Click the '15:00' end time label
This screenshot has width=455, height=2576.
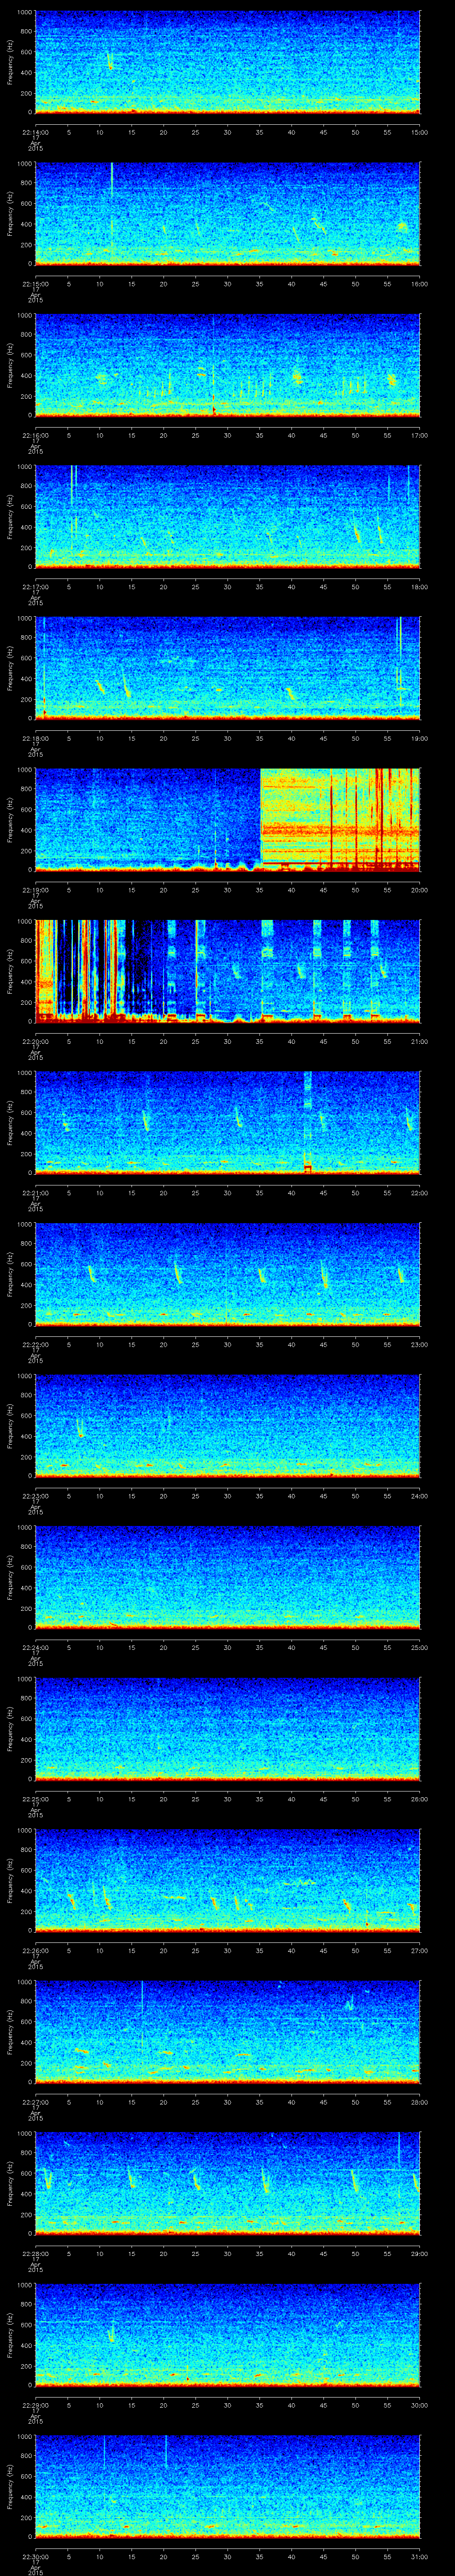(419, 132)
